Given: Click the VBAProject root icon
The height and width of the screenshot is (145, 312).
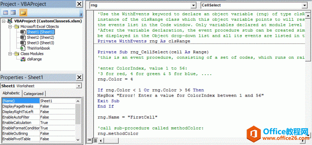Looking at the screenshot, I should [x=10, y=21].
